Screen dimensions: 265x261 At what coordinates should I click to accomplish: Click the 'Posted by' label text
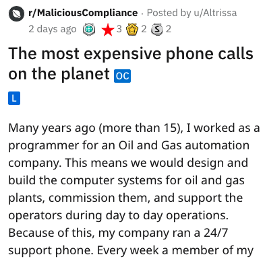(169, 13)
